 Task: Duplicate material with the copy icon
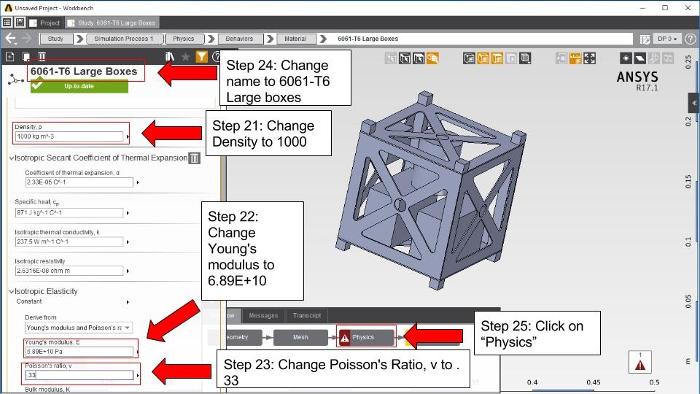click(26, 57)
